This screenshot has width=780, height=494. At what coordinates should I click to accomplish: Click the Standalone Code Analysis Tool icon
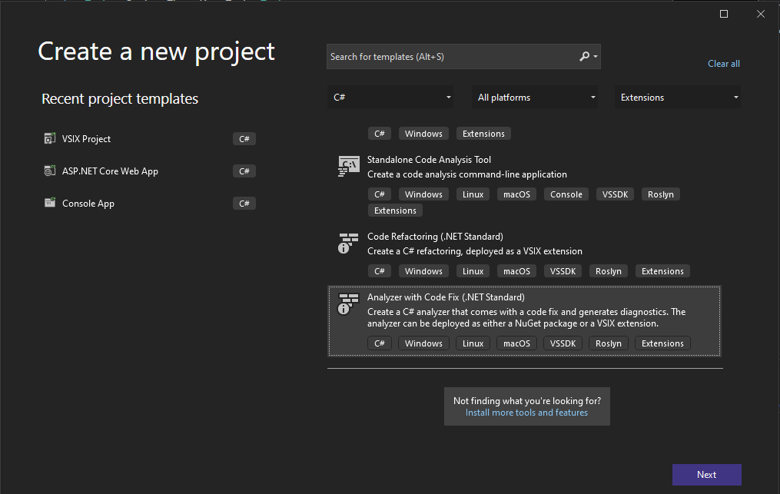click(x=348, y=165)
